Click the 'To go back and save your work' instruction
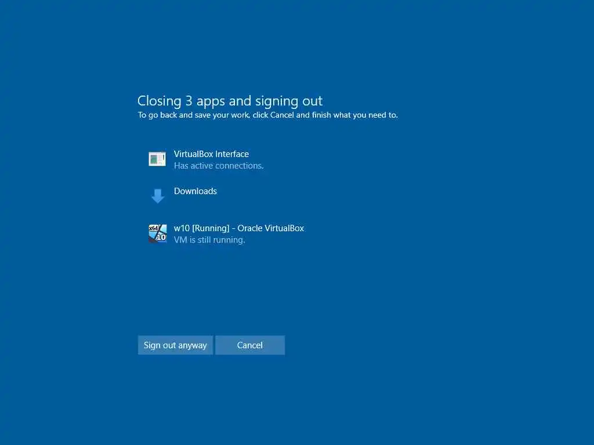Screen dimensions: 594x445 (268, 115)
